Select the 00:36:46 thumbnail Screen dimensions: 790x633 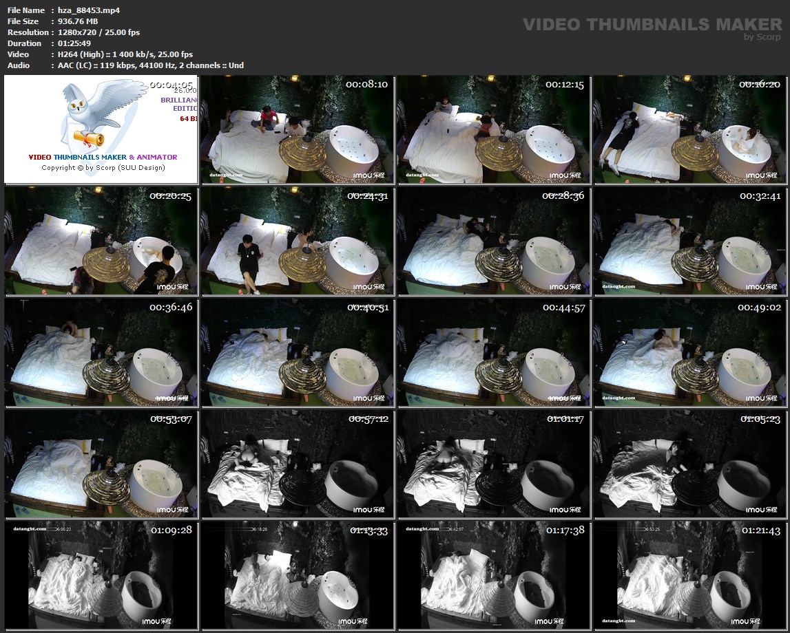click(x=101, y=352)
